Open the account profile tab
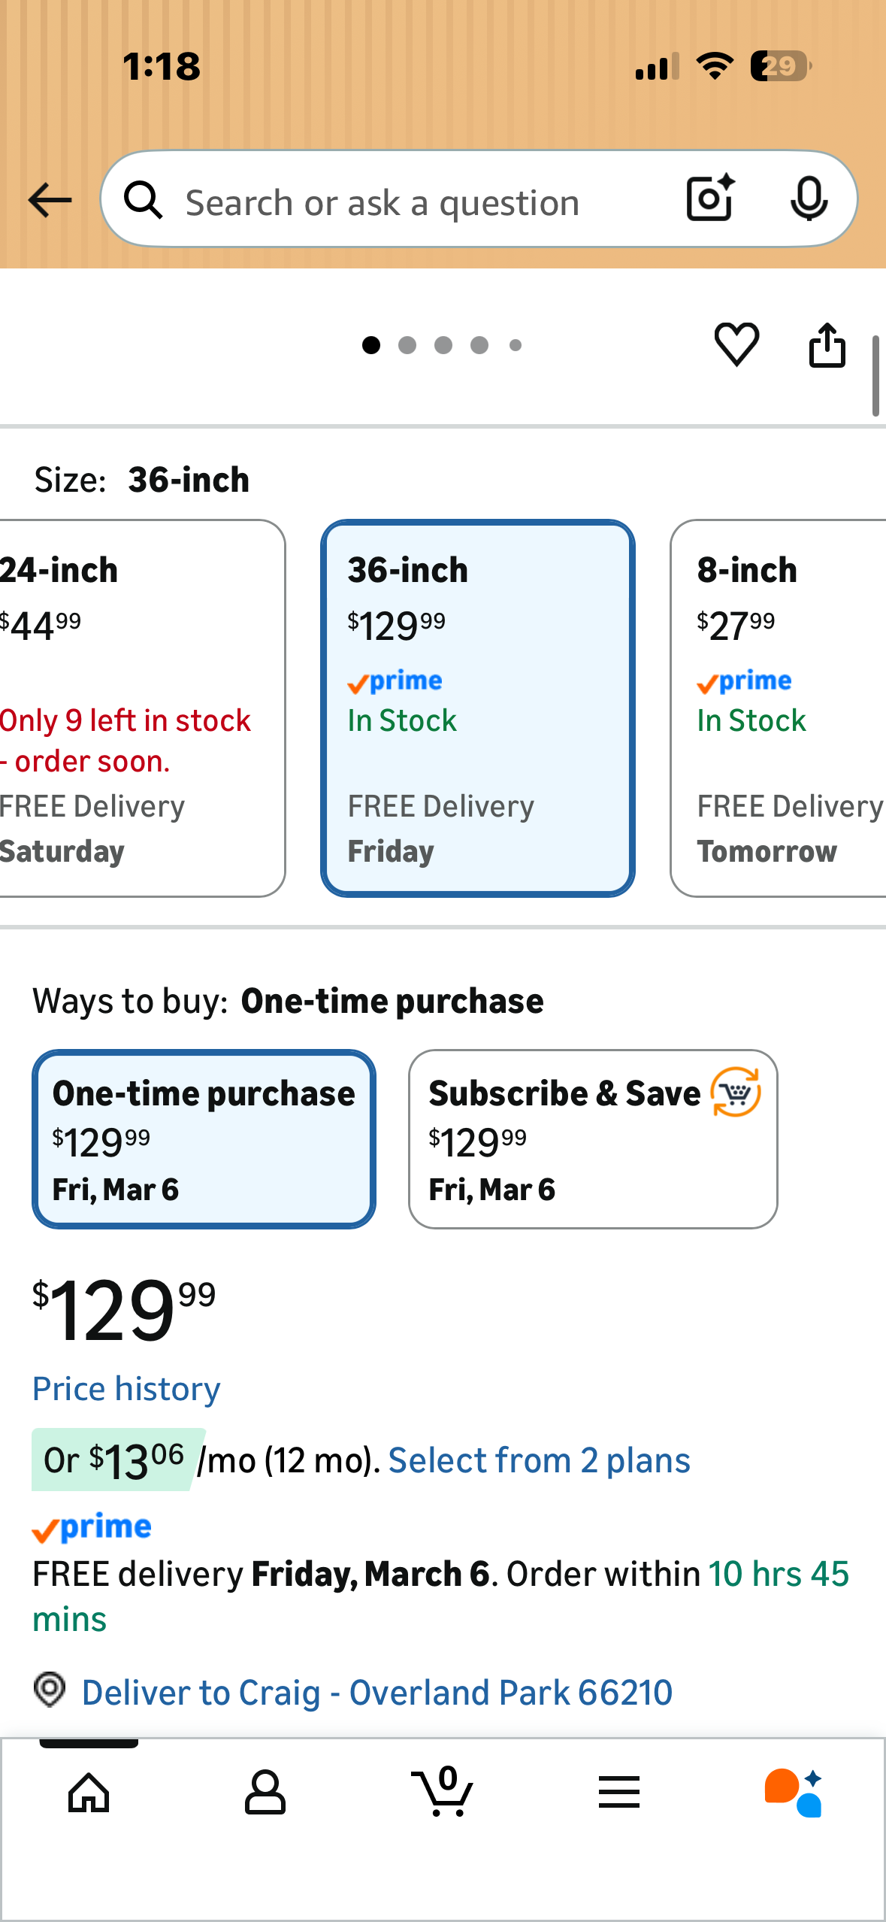 (265, 1793)
